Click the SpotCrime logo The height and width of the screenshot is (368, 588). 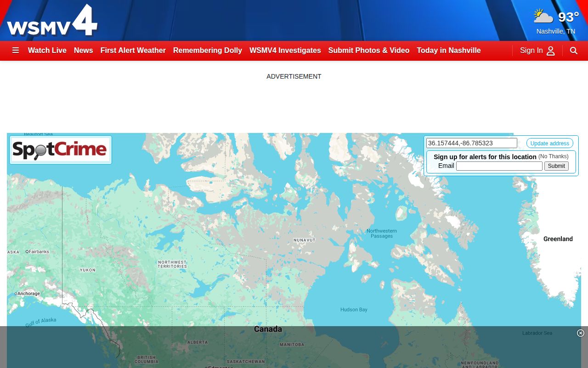(60, 150)
